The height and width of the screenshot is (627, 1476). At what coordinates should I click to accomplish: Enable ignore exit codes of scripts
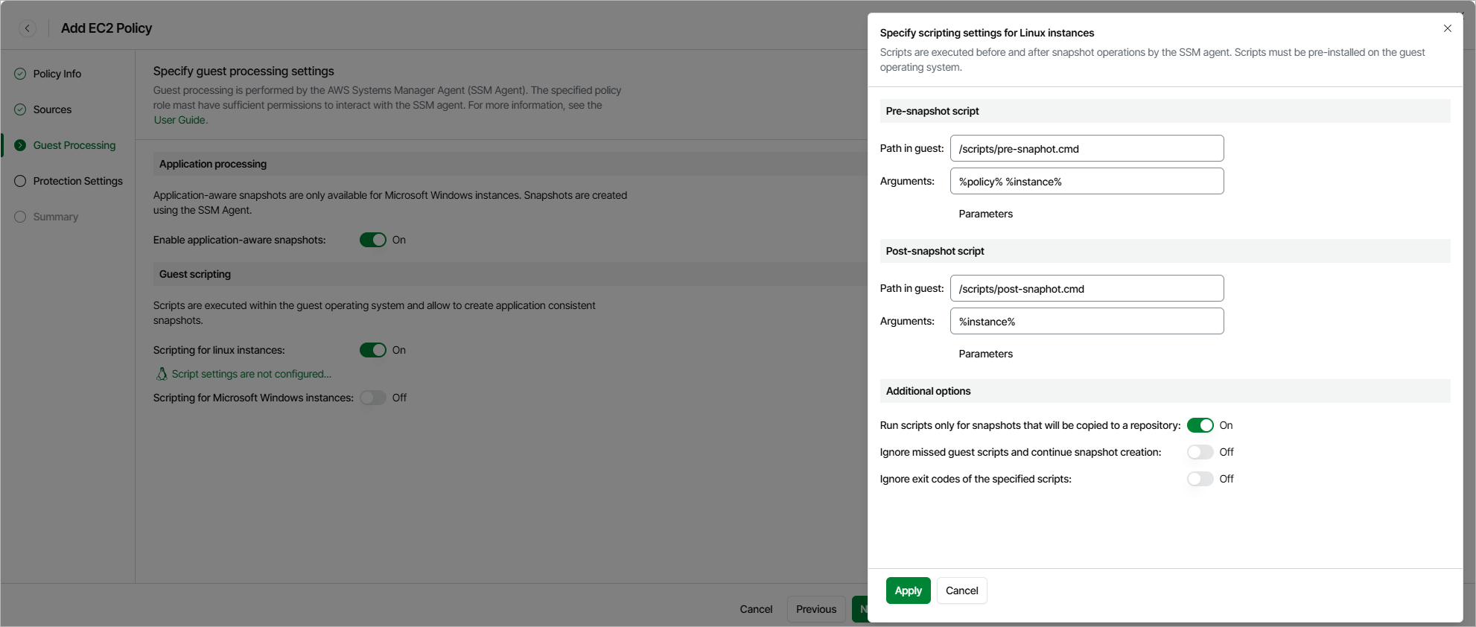tap(1200, 479)
